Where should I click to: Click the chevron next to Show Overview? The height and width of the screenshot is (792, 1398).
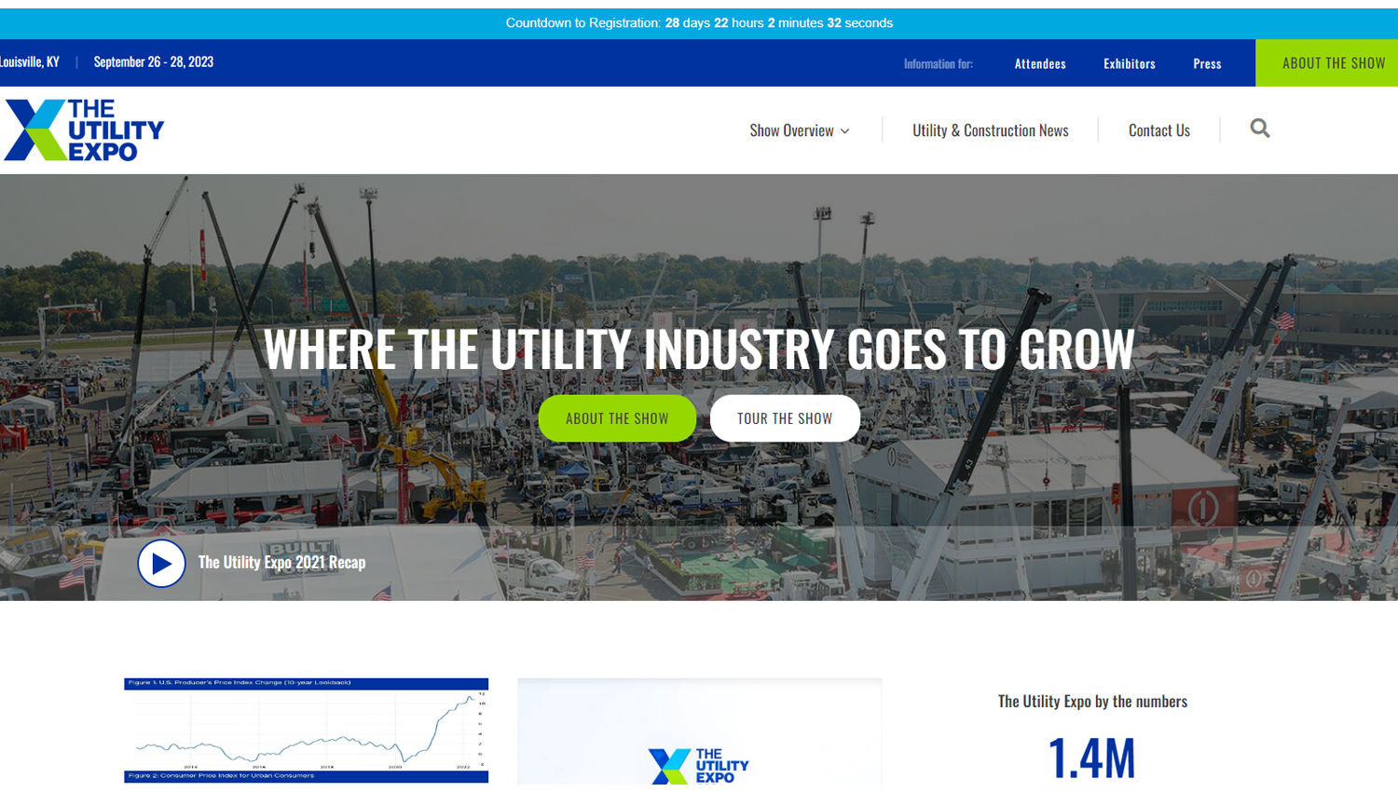click(x=845, y=131)
